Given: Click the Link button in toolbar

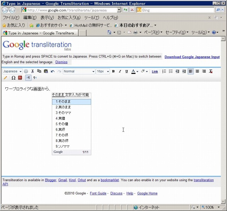Looking at the screenshot, I should coord(155,72).
